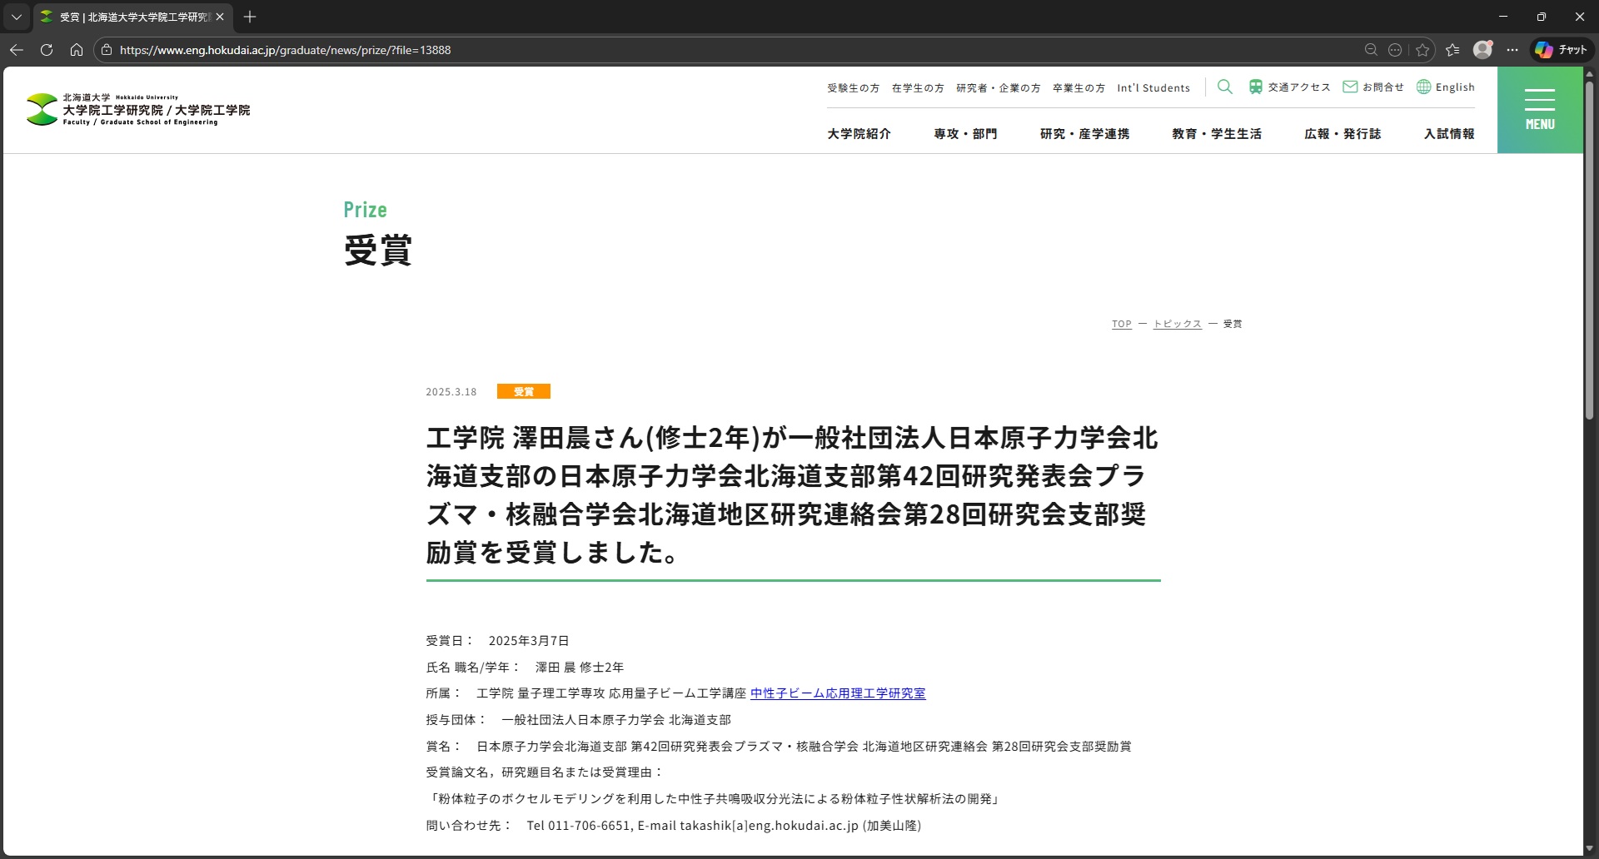
Task: Open the 大学院紹介 navigation menu
Action: coord(859,134)
